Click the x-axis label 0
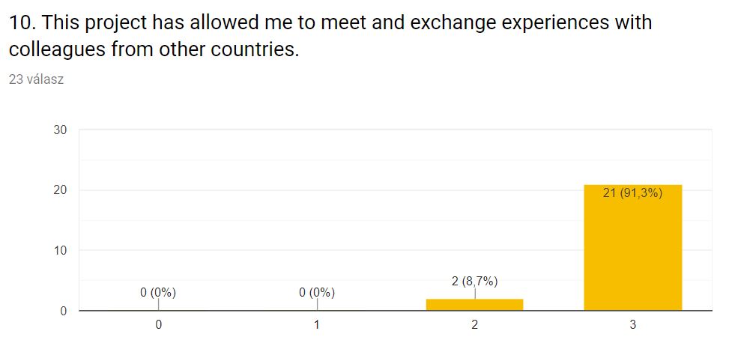This screenshot has height=343, width=729. pos(159,325)
